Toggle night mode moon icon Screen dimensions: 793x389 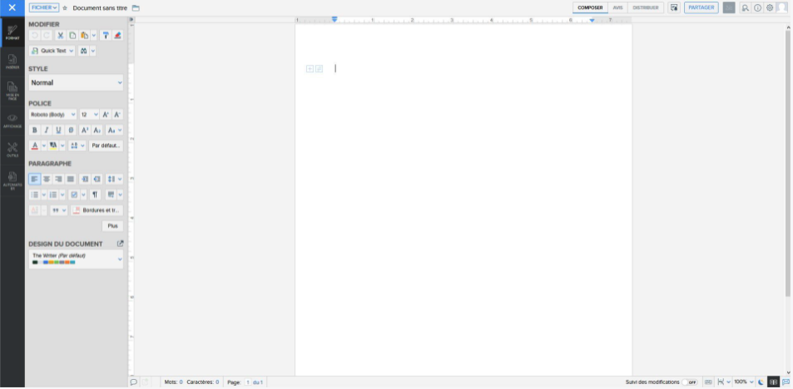[x=761, y=382]
